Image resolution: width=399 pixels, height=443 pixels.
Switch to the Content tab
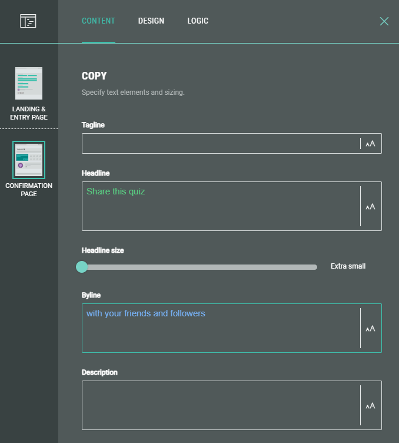click(98, 21)
